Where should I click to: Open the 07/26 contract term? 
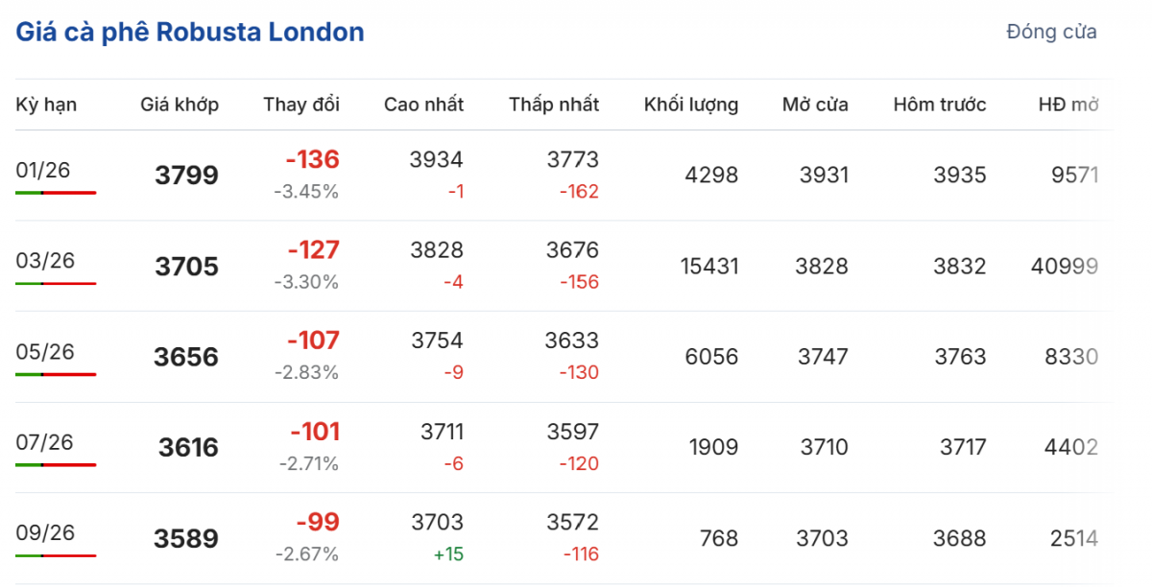tap(45, 442)
